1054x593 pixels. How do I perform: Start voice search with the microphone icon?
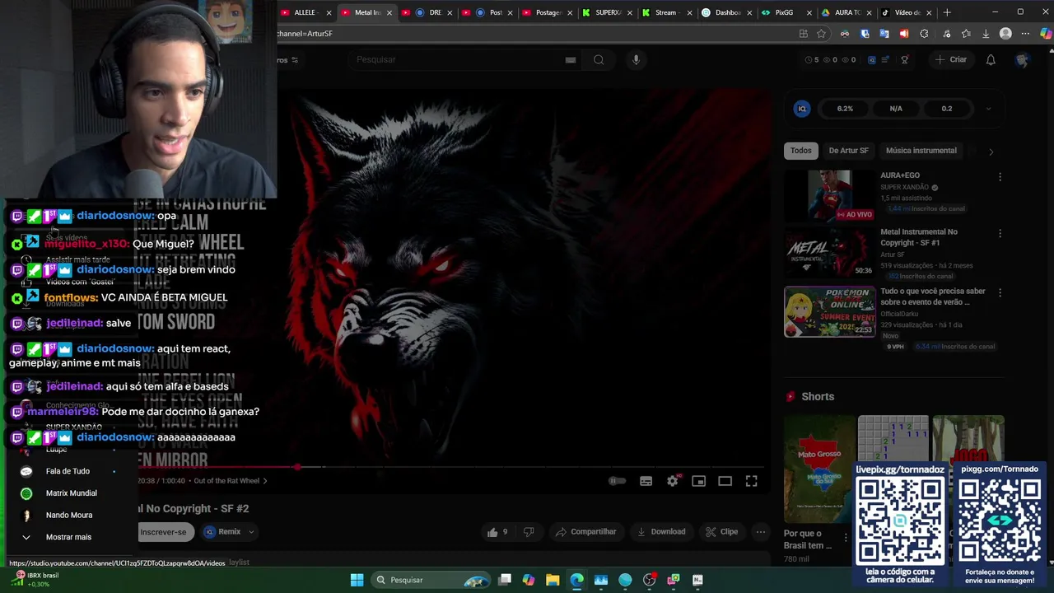point(635,59)
